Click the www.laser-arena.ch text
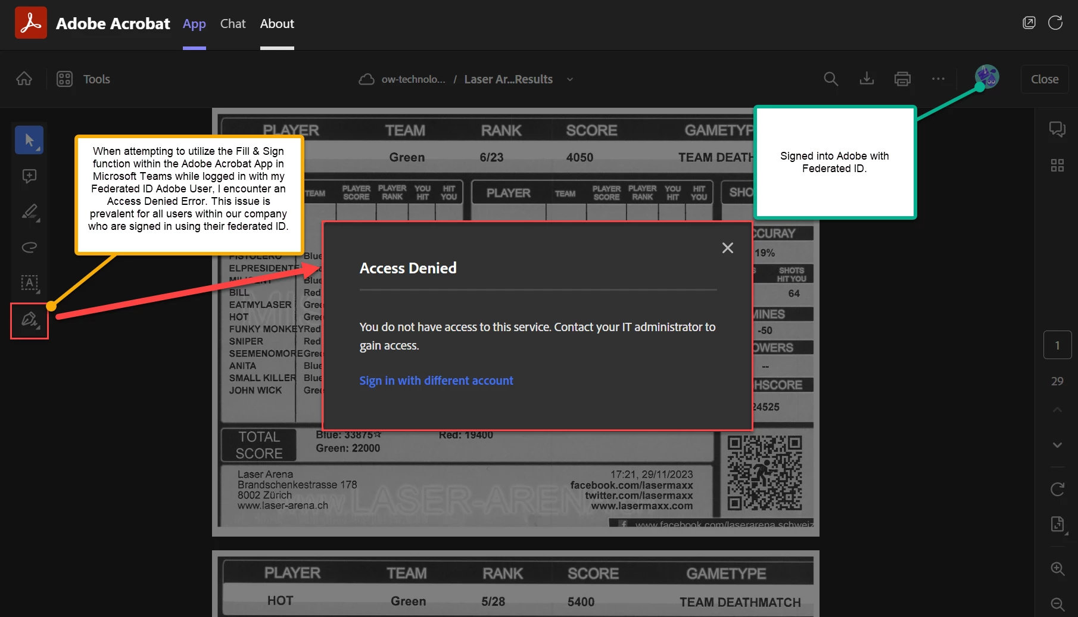 pyautogui.click(x=283, y=506)
